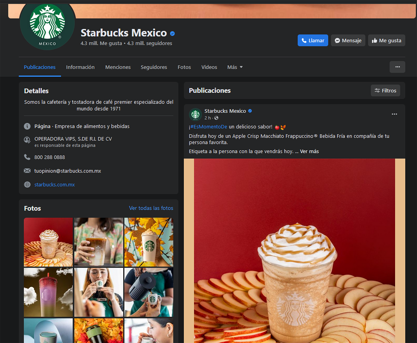Viewport: 417px width, 343px height.
Task: Open the Filtros button for posts
Action: [x=385, y=90]
